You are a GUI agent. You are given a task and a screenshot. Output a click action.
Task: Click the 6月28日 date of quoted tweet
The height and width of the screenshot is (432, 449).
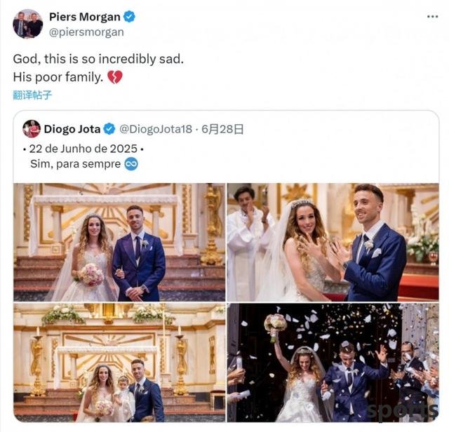pyautogui.click(x=222, y=129)
